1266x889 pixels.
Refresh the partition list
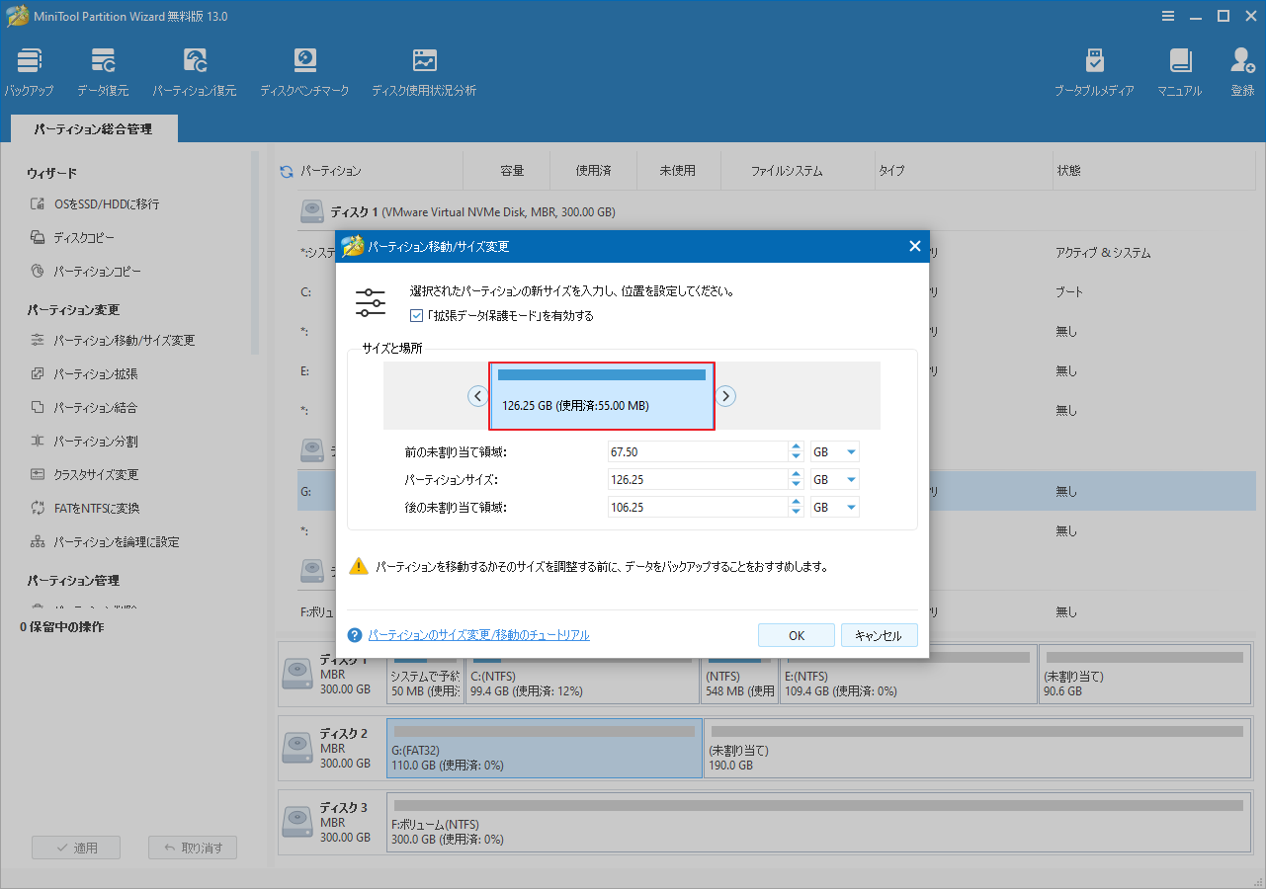(x=286, y=169)
